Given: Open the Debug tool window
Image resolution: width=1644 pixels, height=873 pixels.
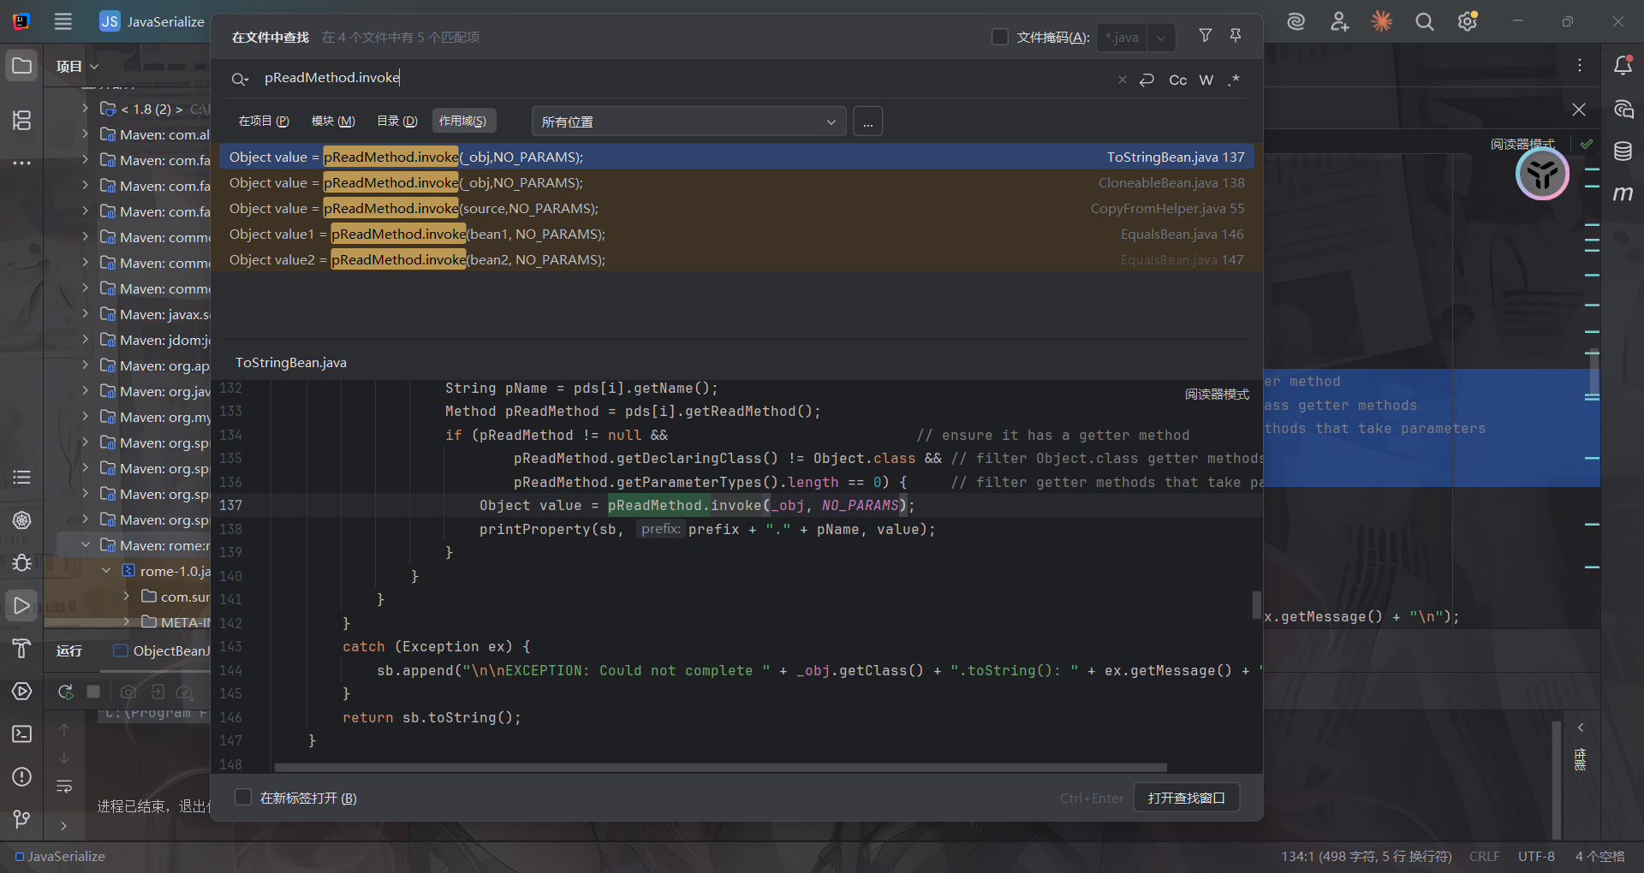Looking at the screenshot, I should 22,562.
